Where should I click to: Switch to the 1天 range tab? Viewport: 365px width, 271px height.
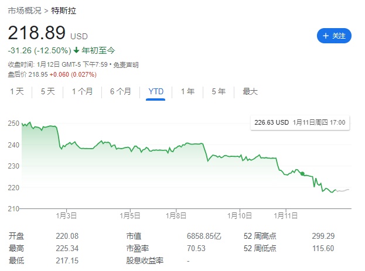click(17, 91)
